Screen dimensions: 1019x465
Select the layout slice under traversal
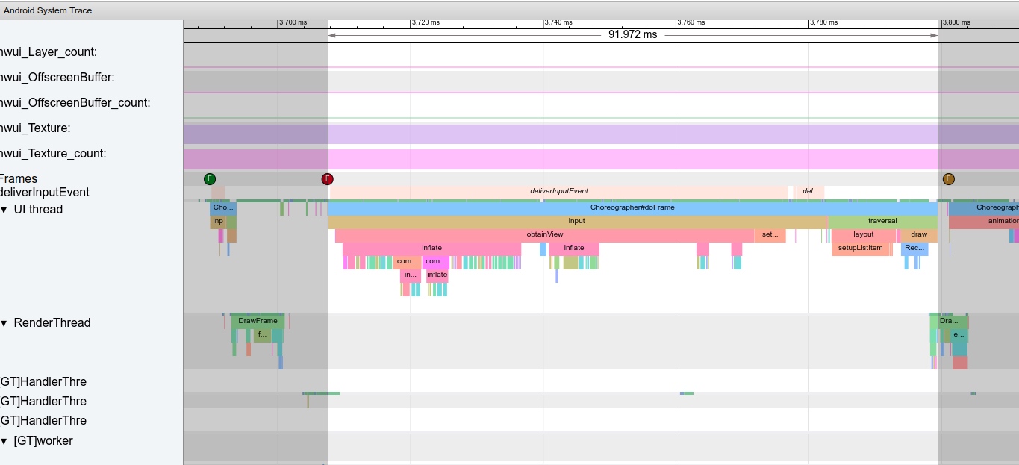[x=863, y=234]
